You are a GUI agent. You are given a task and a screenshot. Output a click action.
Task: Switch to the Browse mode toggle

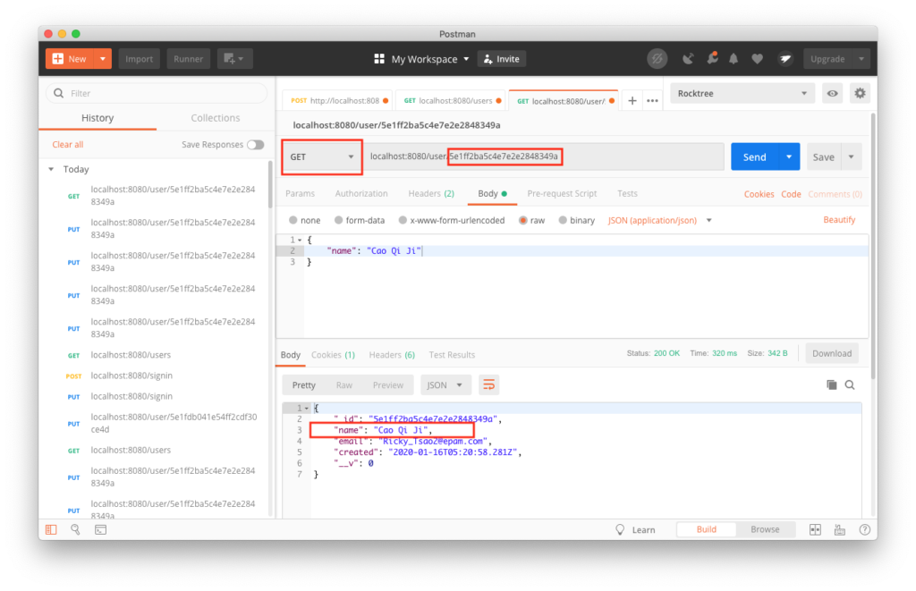(765, 529)
